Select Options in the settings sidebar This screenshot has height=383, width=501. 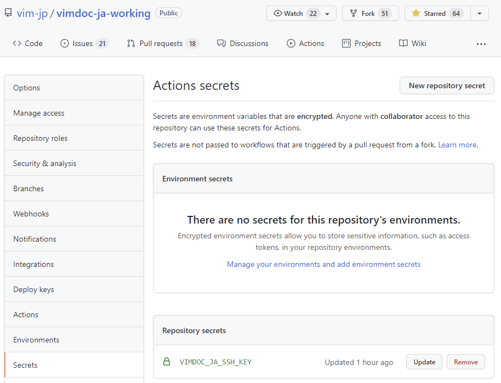74,88
